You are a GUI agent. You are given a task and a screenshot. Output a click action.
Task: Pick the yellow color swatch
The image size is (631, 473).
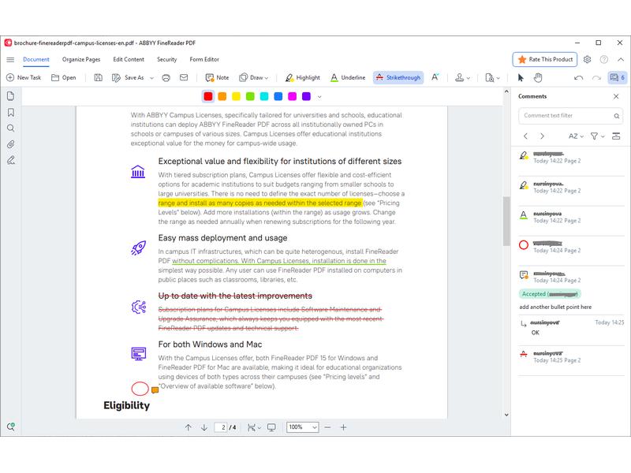(236, 96)
